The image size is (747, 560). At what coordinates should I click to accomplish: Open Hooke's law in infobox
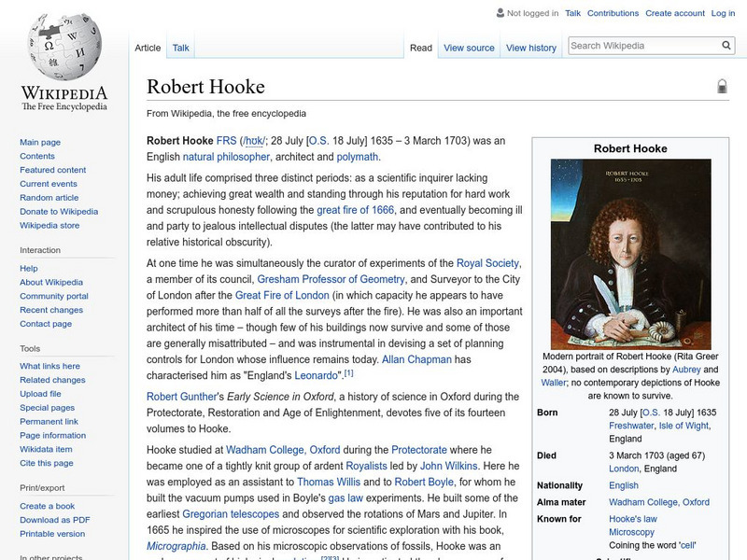tap(633, 519)
